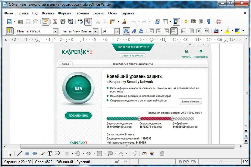Open a file with the Open folder icon

20,22
